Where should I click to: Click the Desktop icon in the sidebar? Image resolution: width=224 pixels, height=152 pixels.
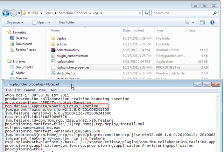click(x=12, y=38)
